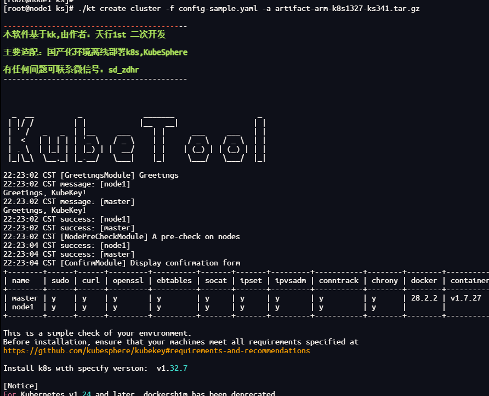Click the first "Greetings, KubeKey!" line under message: [node1]
Screen dimensions: 489x396
click(44, 193)
